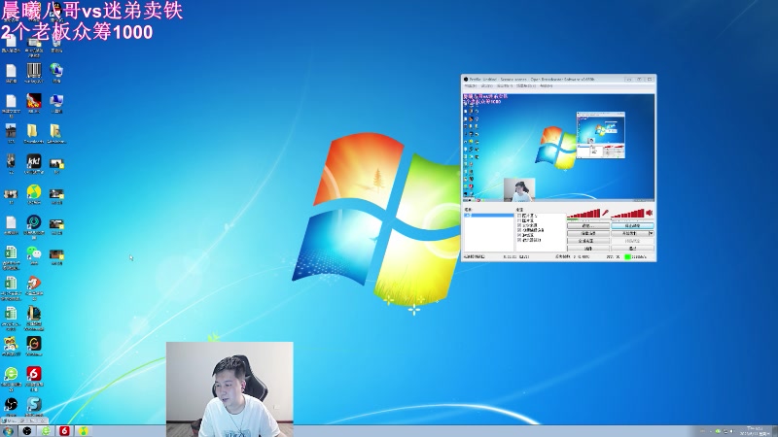
Task: Mute the desktop speaker icon in OBS
Action: [x=649, y=213]
